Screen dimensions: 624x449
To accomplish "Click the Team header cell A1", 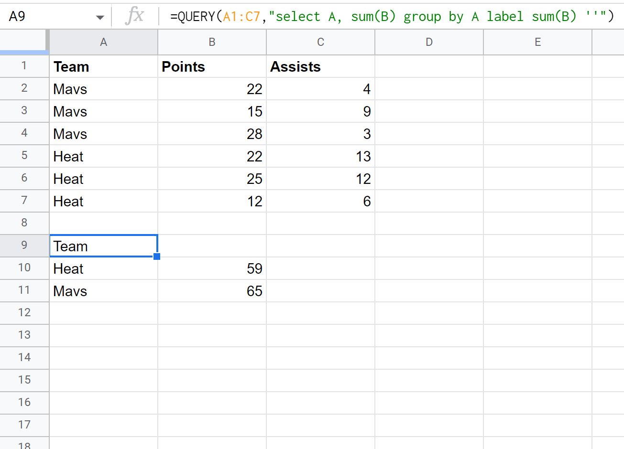I will tap(103, 66).
